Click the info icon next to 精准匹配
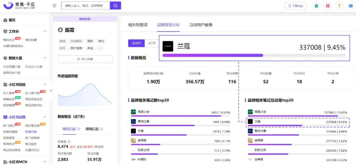The height and width of the screenshot is (165, 356). tap(78, 129)
